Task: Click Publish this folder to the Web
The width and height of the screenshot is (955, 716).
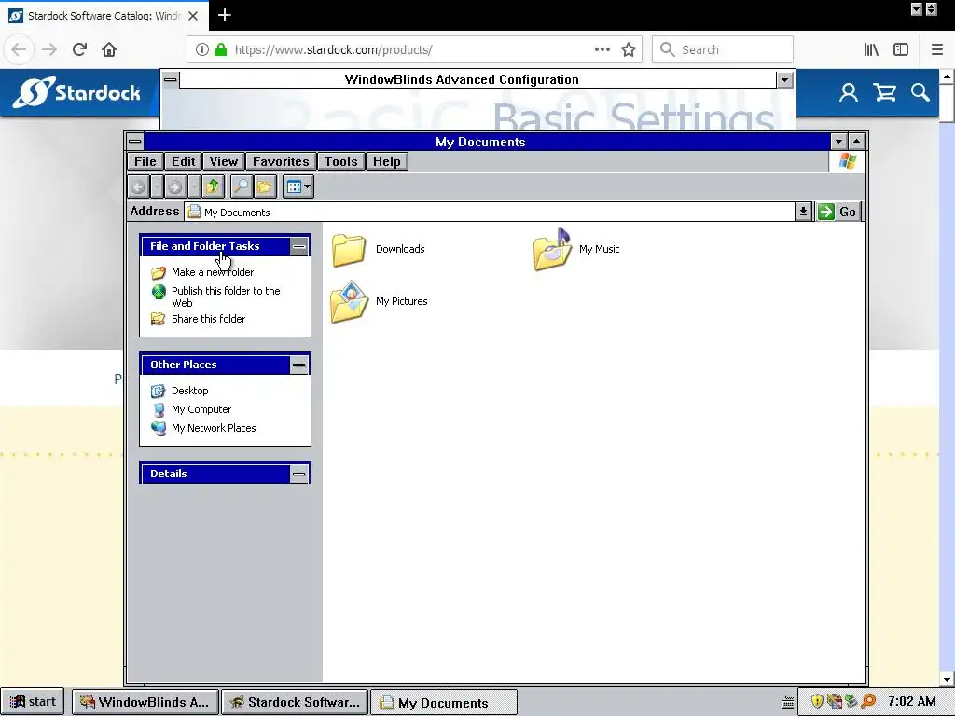Action: click(x=226, y=296)
